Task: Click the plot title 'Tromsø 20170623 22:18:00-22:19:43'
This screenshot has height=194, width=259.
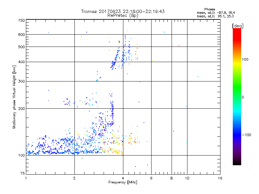Action: [123, 11]
